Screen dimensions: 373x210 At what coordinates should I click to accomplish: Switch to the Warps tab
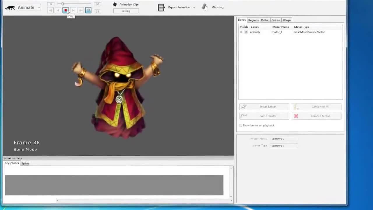[287, 20]
